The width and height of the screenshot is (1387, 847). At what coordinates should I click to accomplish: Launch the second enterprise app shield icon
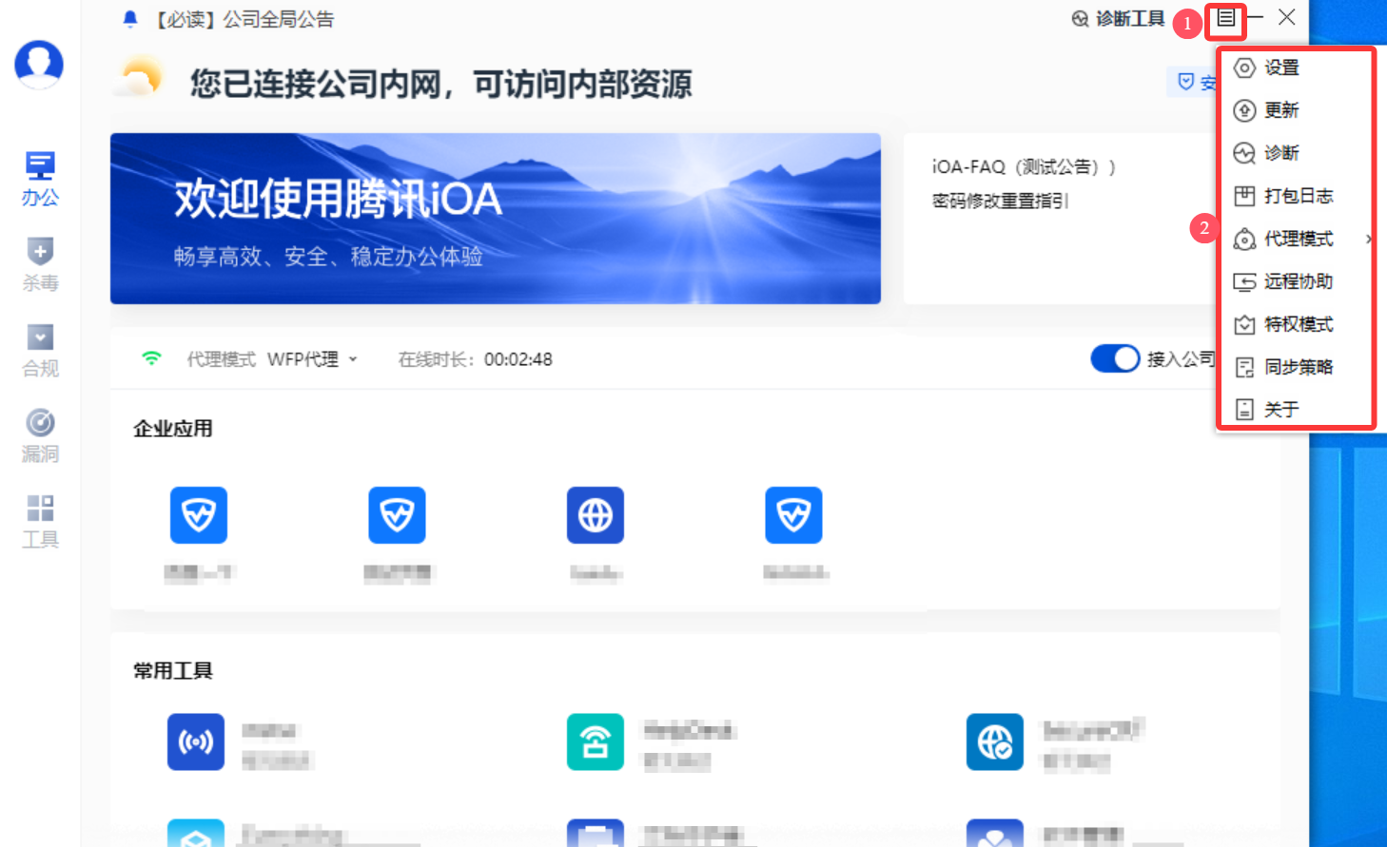397,515
